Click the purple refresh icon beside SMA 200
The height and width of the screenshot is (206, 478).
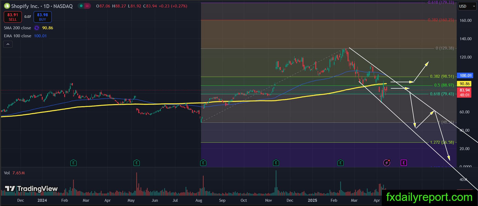coord(37,28)
